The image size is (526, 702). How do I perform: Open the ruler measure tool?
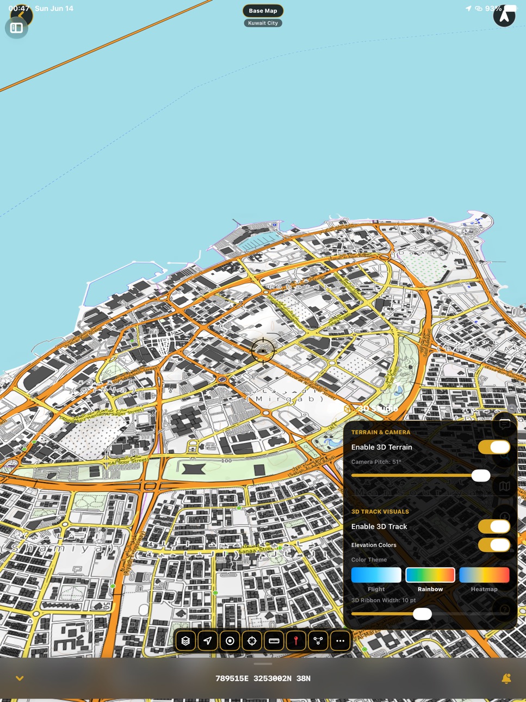pos(274,641)
